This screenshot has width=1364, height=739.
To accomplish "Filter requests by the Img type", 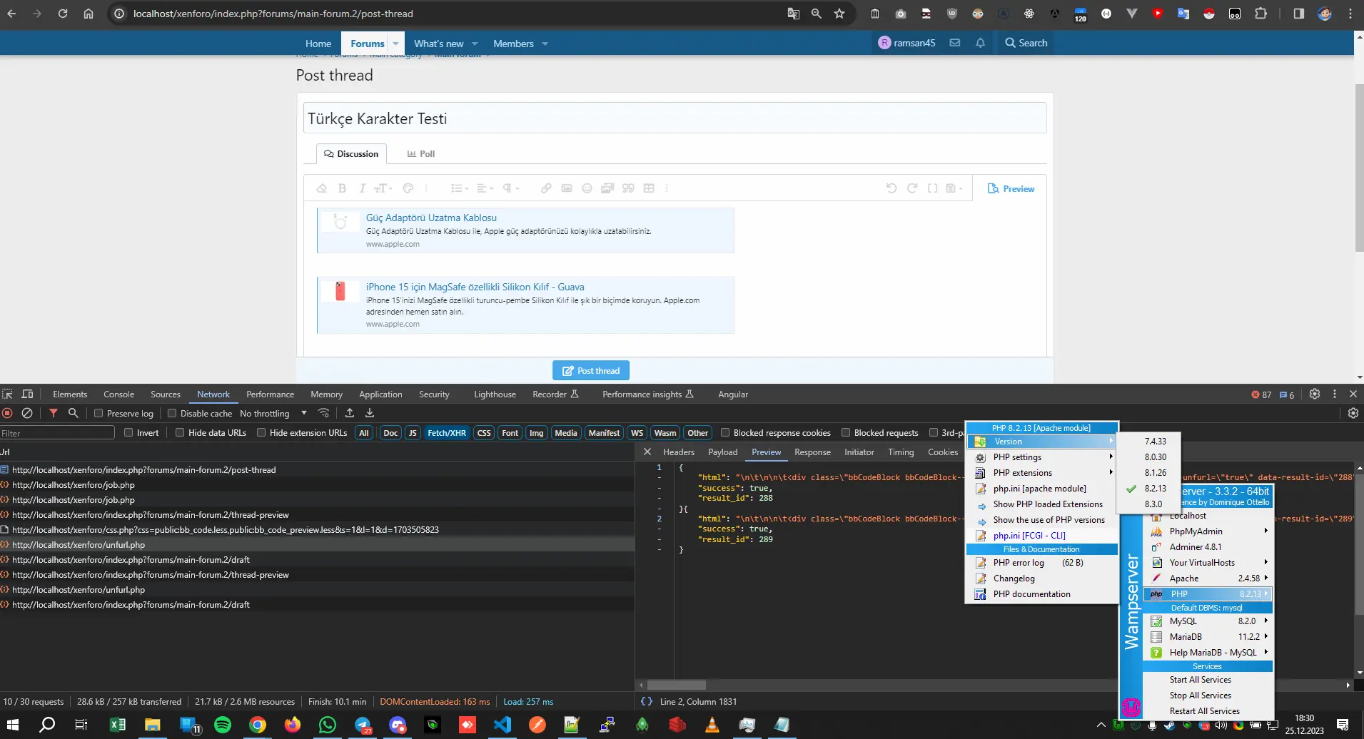I will [x=536, y=433].
